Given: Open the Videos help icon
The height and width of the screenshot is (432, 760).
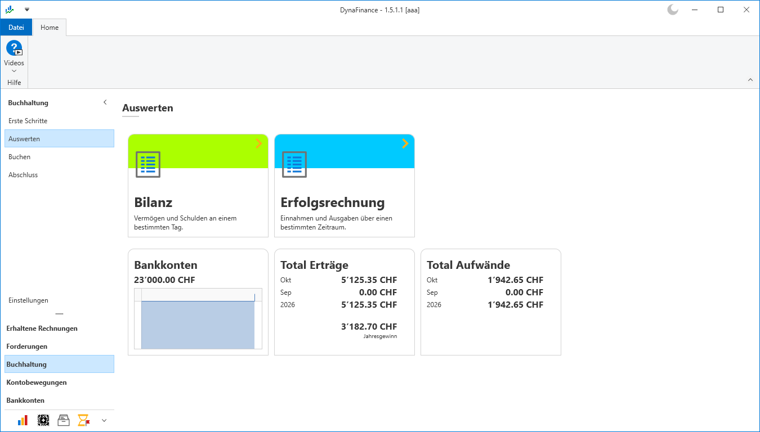Looking at the screenshot, I should click(14, 48).
